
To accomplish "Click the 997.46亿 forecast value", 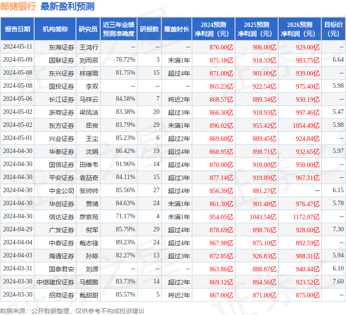I will (308, 112).
